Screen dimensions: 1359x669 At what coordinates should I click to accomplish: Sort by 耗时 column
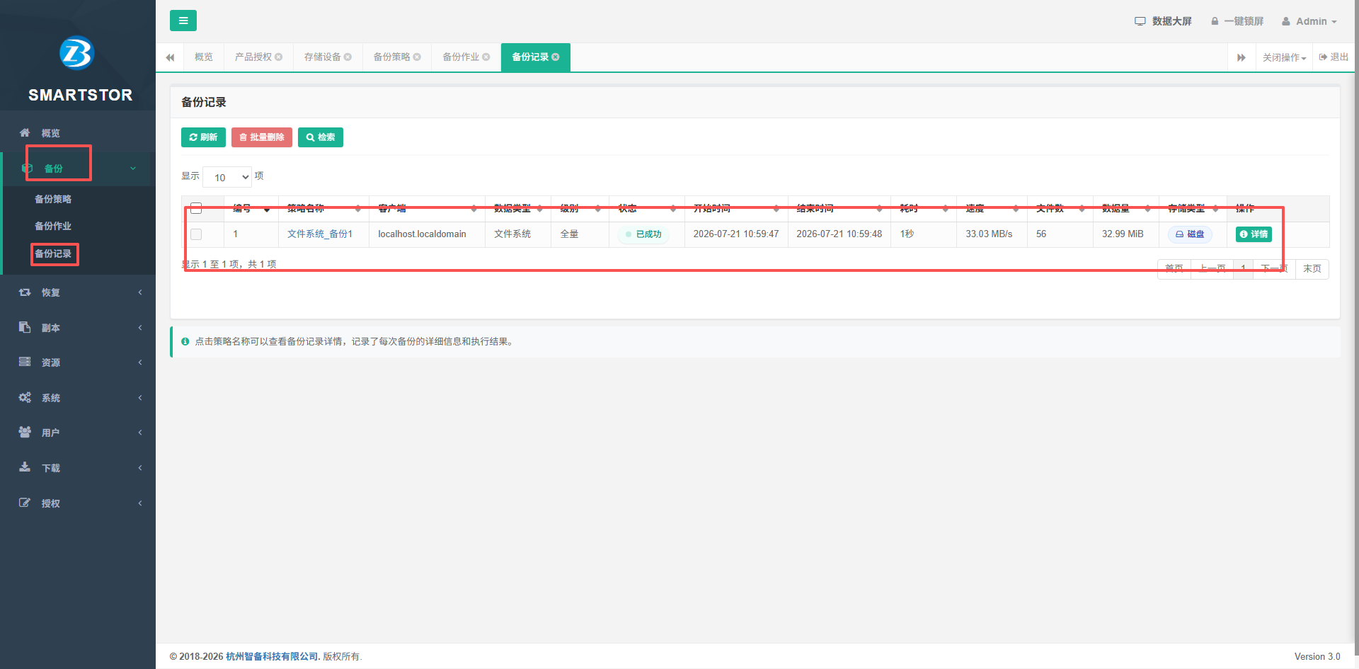(924, 208)
